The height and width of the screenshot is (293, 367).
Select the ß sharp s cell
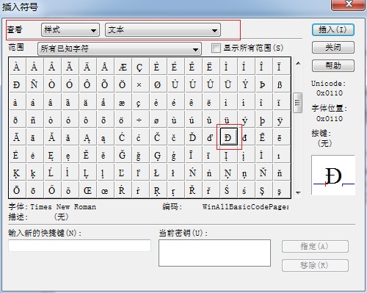point(282,84)
